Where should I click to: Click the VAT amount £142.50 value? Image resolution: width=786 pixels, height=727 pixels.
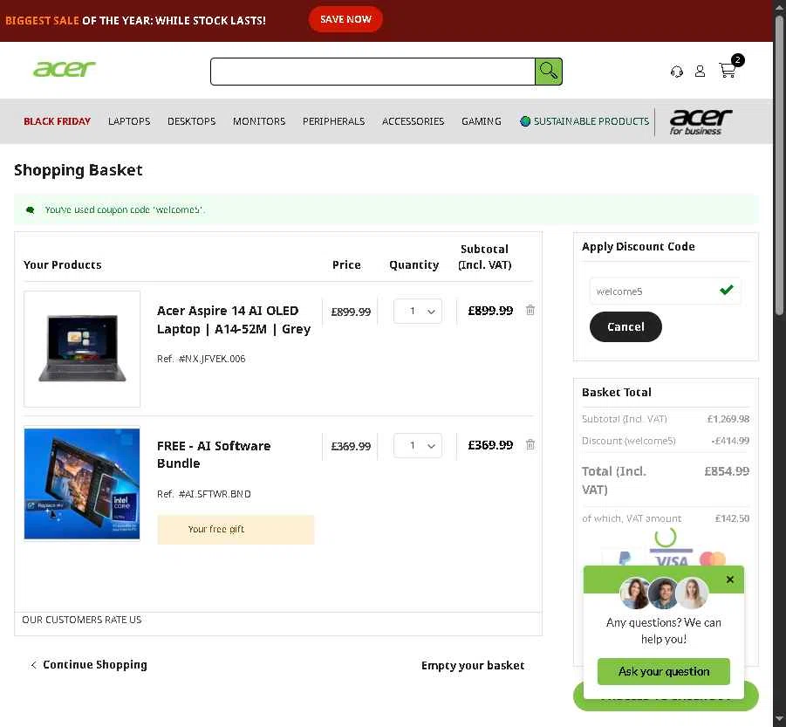732,518
